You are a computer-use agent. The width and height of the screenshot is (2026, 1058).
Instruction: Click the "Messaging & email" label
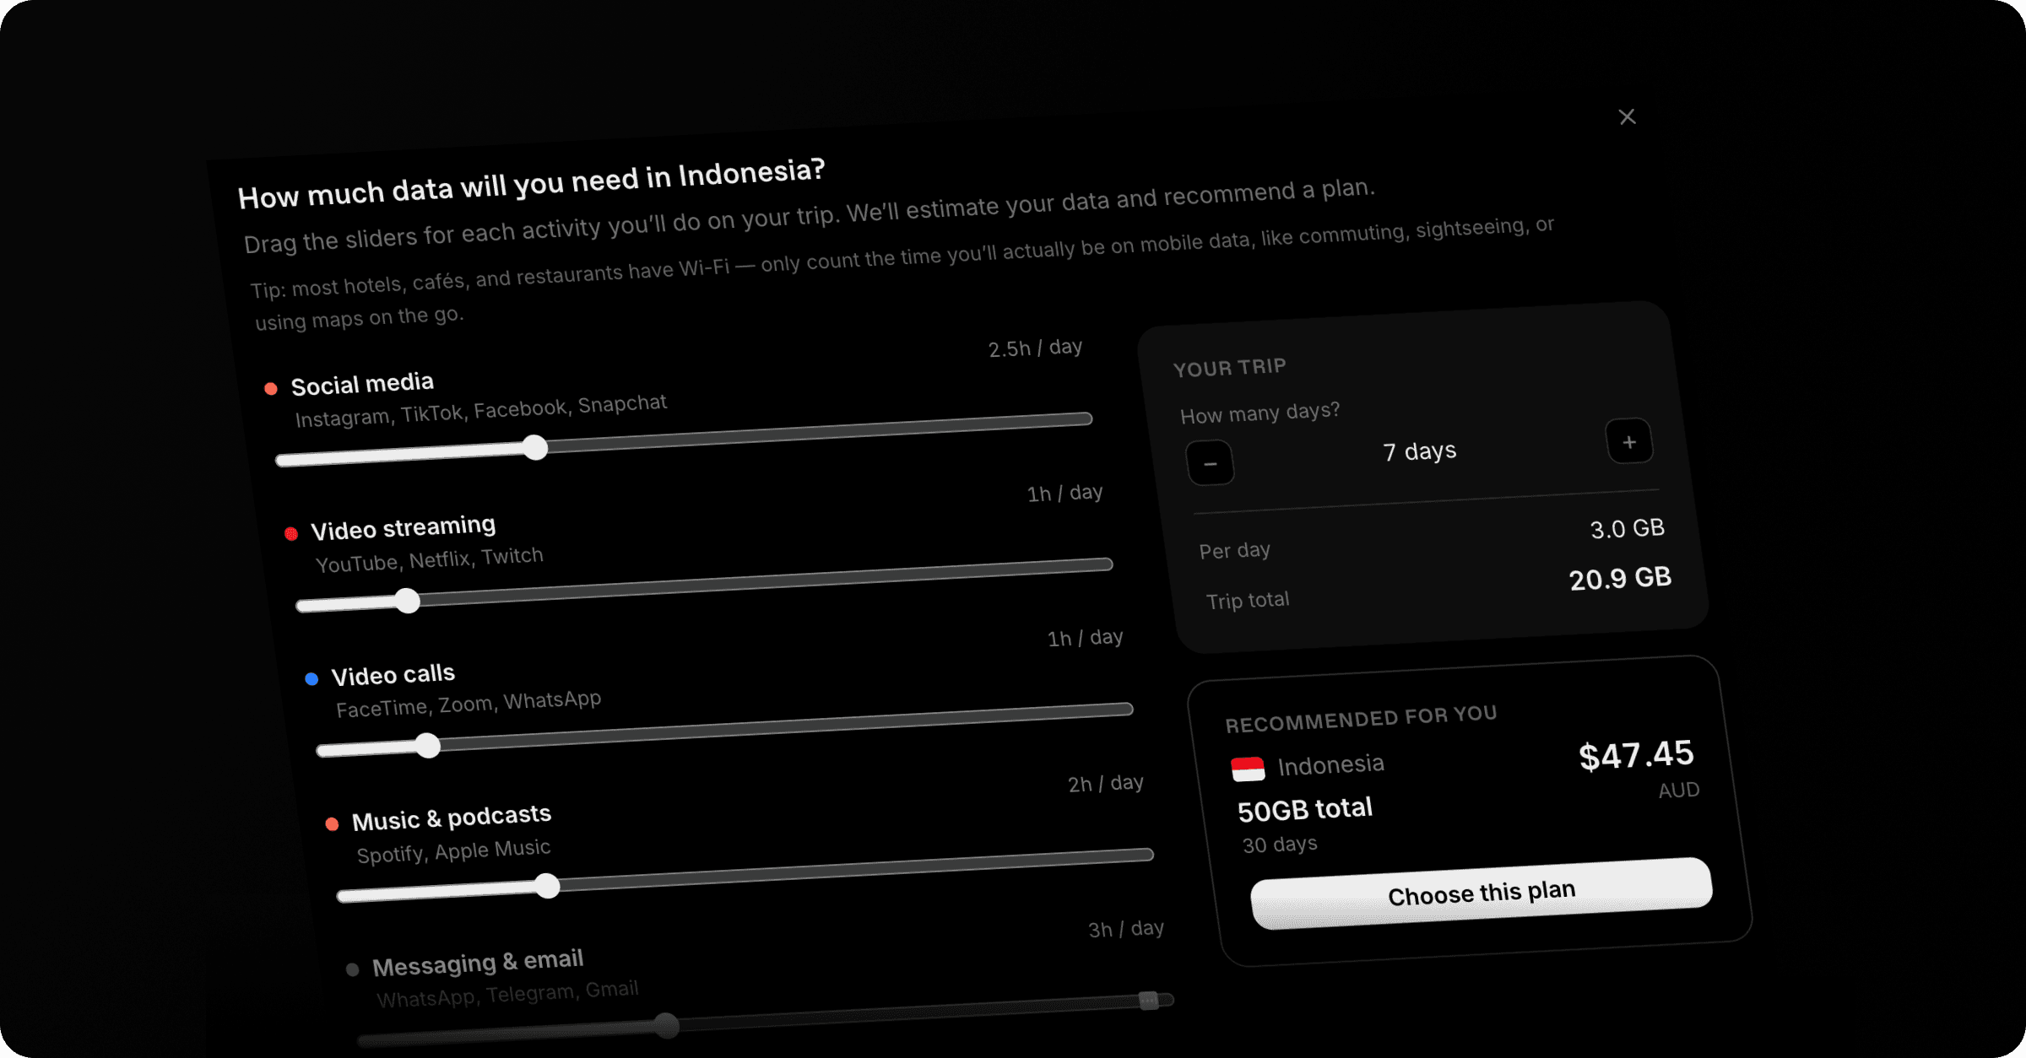tap(478, 963)
